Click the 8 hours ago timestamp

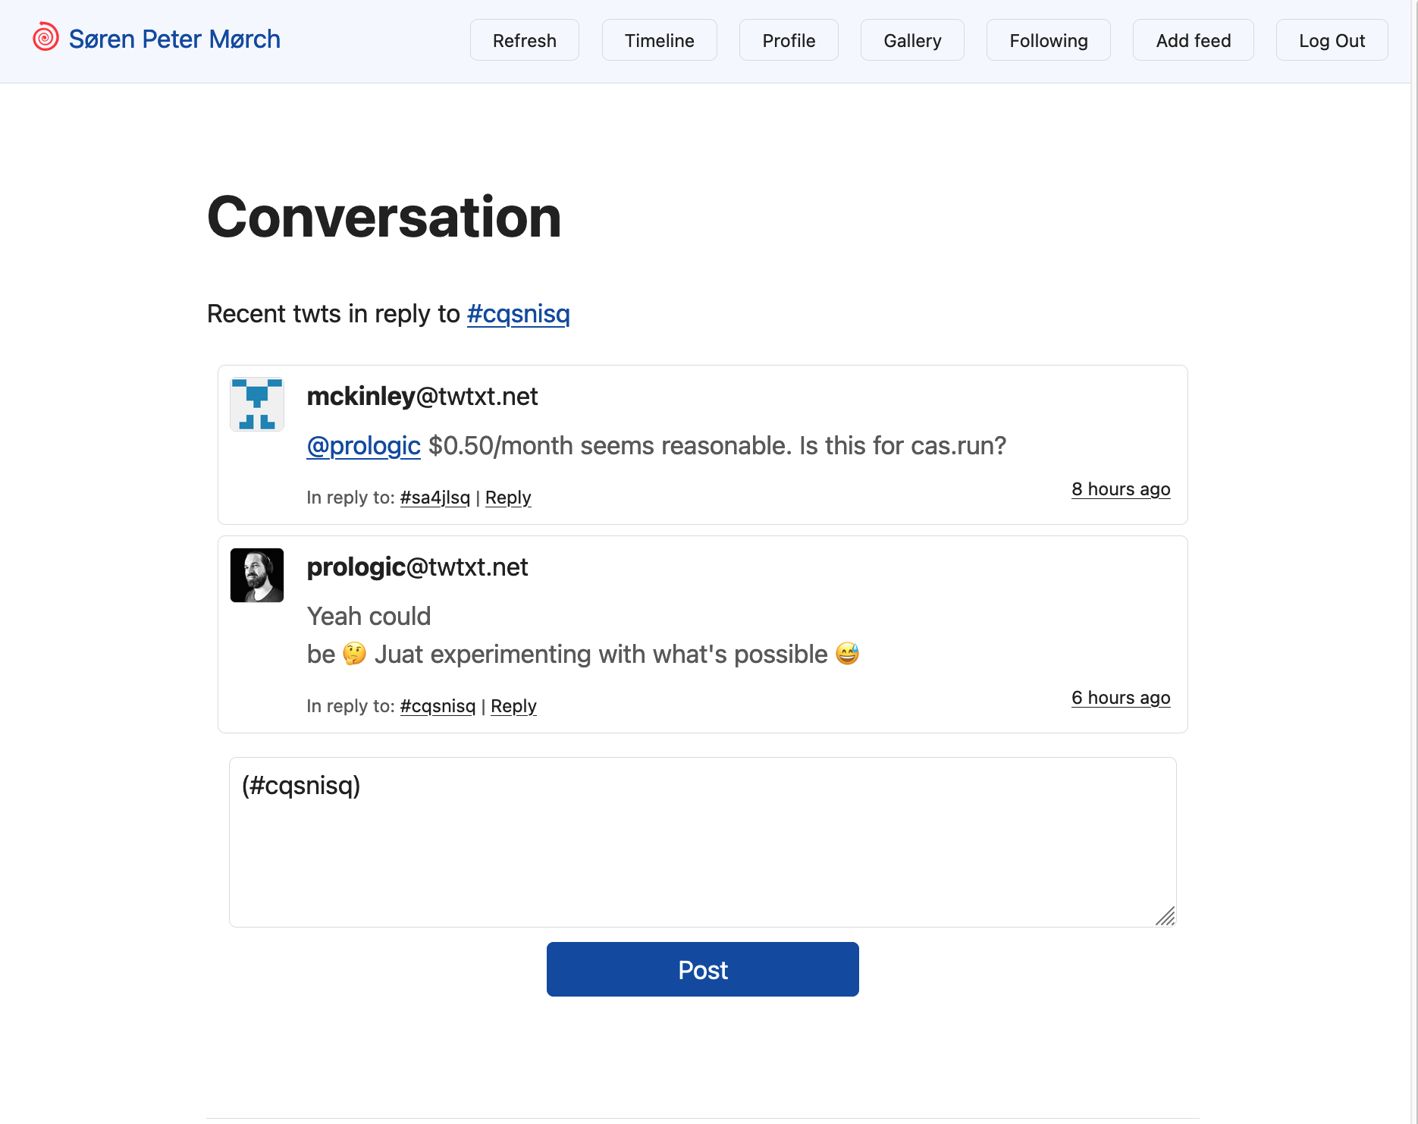pyautogui.click(x=1120, y=489)
